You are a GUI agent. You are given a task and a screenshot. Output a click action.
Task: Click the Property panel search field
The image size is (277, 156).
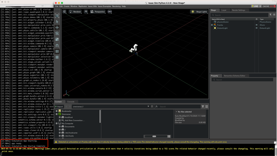242,80
